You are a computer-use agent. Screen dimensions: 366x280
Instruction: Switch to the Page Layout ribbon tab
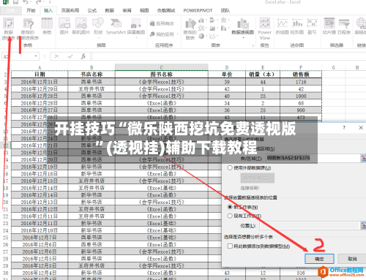point(70,10)
